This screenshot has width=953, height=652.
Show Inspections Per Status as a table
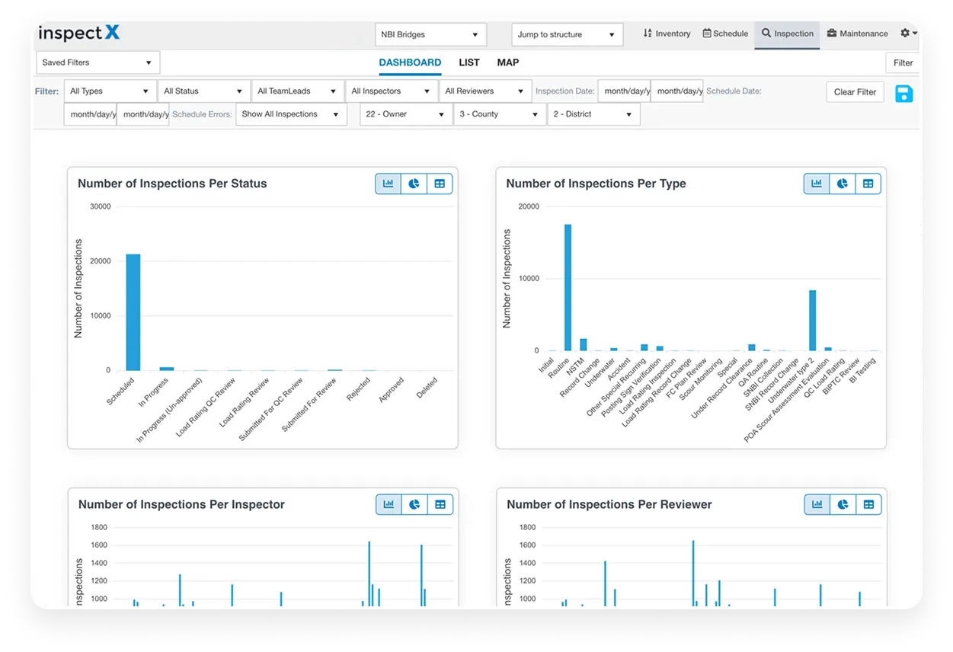[440, 183]
